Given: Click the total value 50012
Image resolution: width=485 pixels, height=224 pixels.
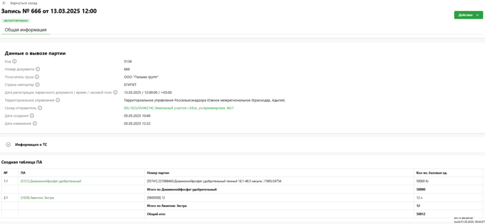Looking at the screenshot, I should 421,214.
